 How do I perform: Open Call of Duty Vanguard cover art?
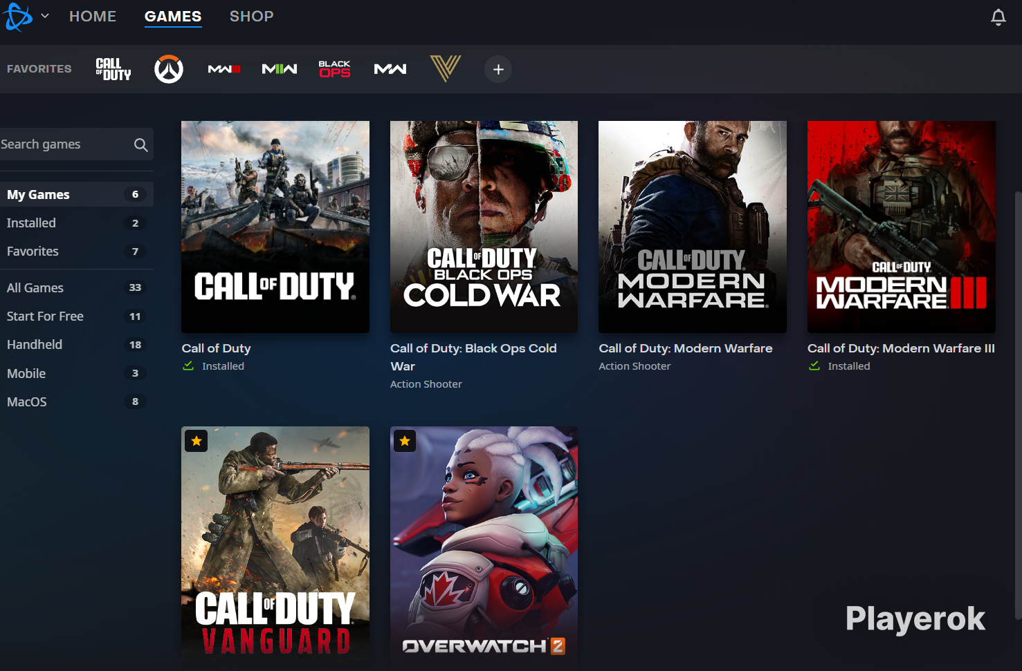[275, 545]
